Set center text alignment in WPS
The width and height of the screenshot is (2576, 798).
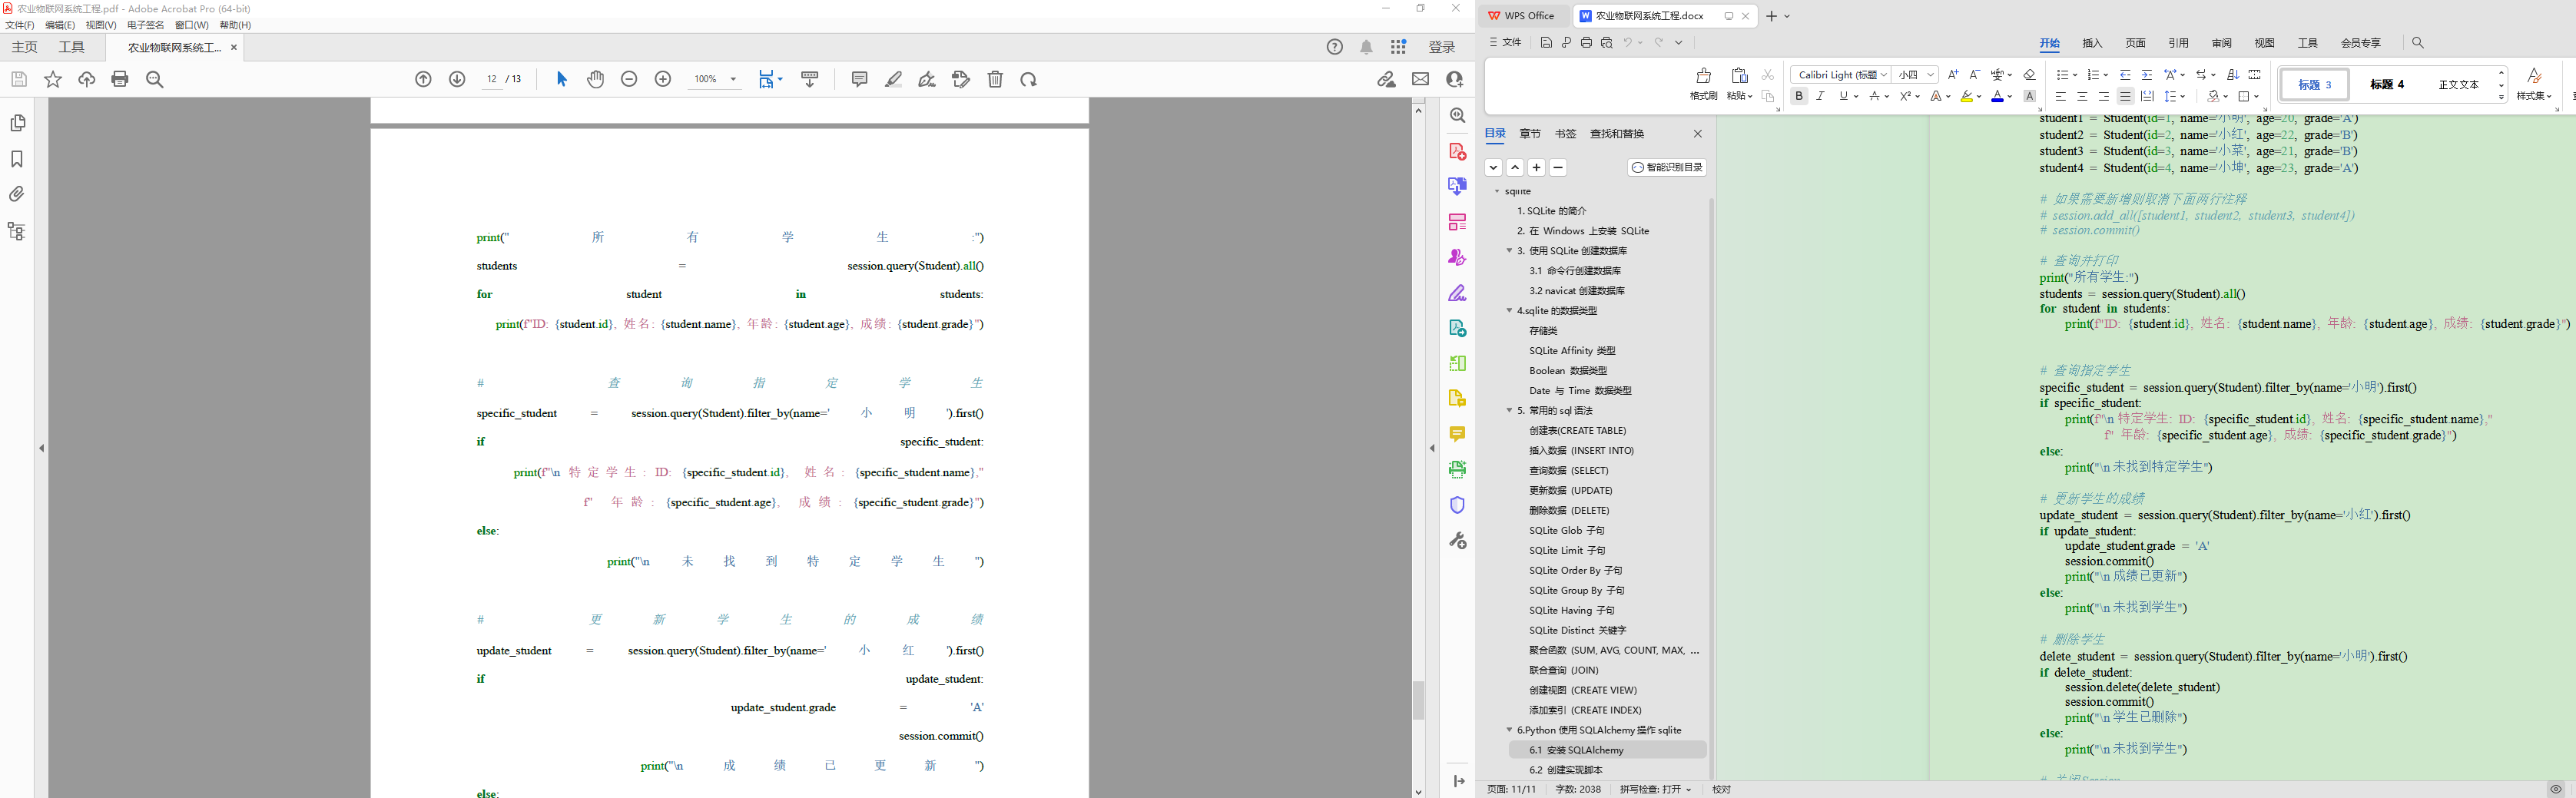pyautogui.click(x=2082, y=96)
